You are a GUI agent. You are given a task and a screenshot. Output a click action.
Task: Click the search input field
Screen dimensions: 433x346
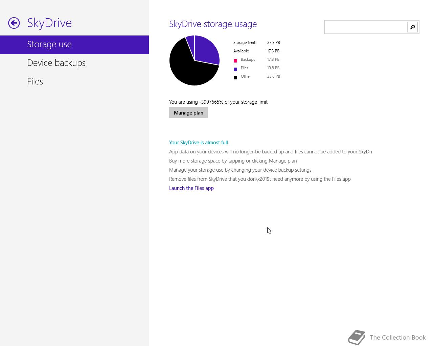(366, 27)
